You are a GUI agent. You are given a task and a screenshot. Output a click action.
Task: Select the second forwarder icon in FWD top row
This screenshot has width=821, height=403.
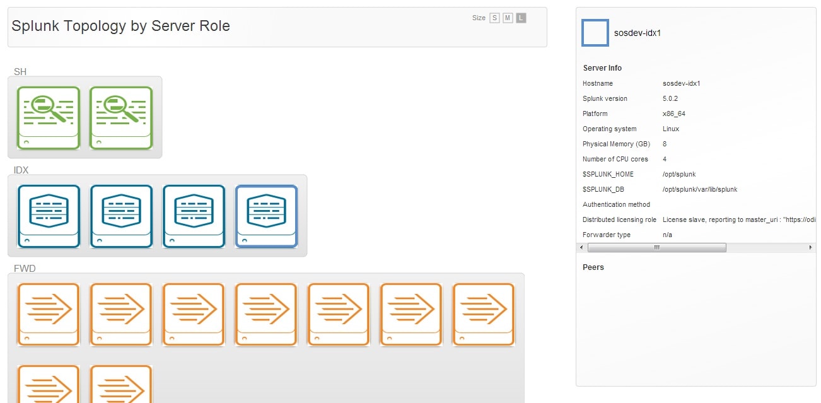click(121, 315)
